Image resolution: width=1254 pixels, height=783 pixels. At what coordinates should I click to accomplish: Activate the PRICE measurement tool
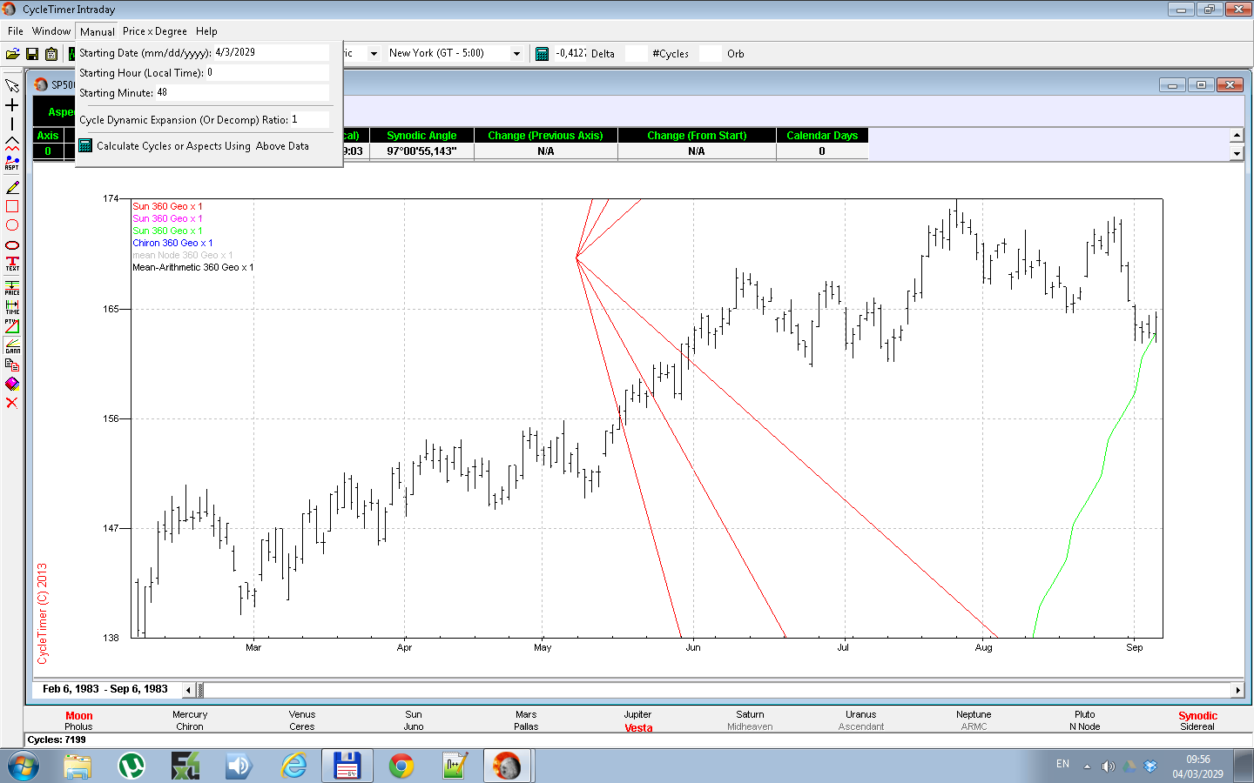pos(12,288)
